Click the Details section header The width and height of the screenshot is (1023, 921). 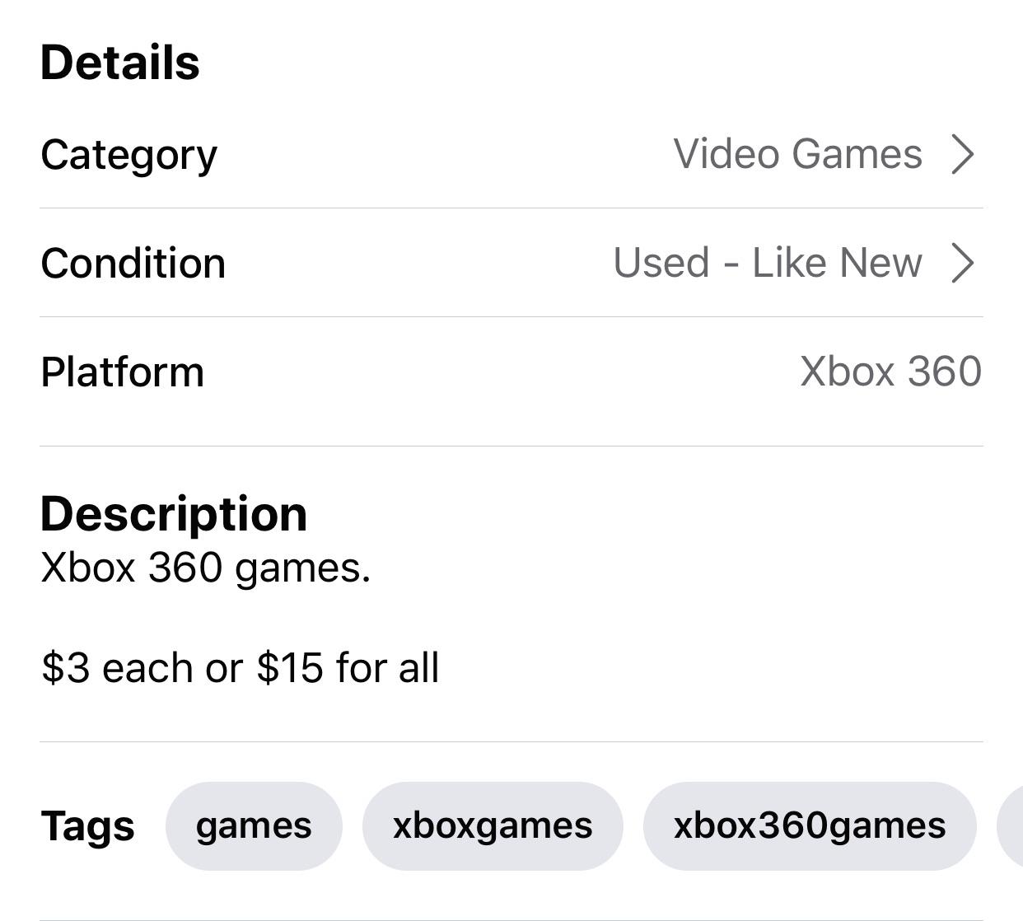120,62
